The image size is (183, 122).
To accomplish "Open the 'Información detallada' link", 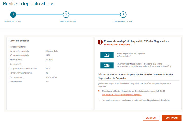I will coord(115,45).
